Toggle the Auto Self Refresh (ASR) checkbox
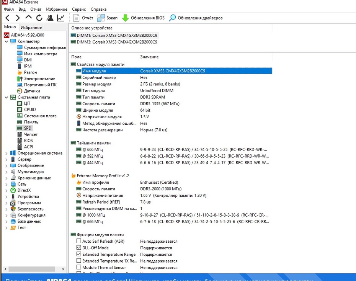The width and height of the screenshot is (356, 281). point(79,241)
